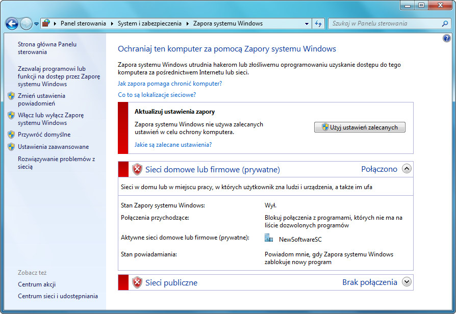Open Jakie są zalecane ustawienia link

tap(173, 145)
